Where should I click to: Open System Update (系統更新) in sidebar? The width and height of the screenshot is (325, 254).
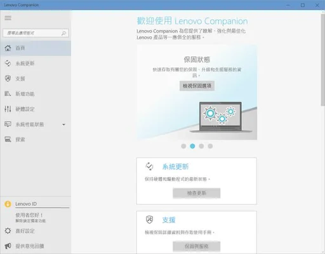[x=36, y=63]
